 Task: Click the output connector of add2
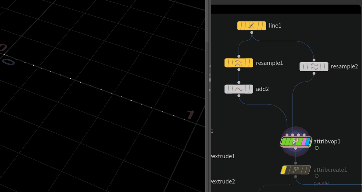[239, 96]
